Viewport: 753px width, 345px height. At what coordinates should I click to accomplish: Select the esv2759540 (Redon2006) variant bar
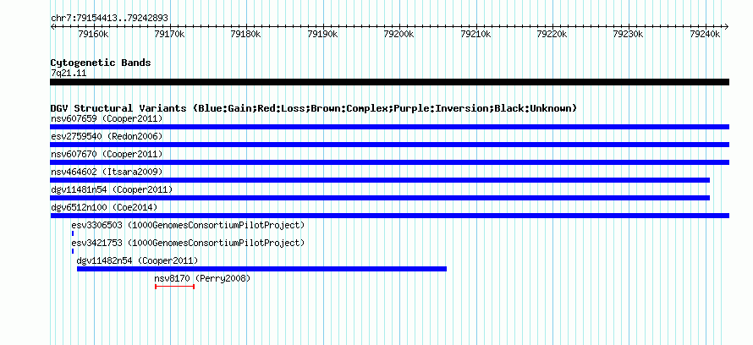tap(389, 145)
